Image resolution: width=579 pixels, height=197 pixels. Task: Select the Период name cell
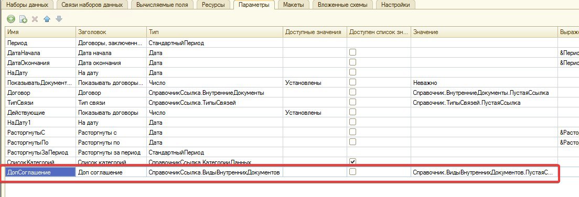pyautogui.click(x=40, y=43)
